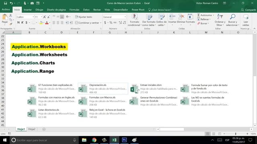Open Dar formato como tabla gallery
This screenshot has width=257, height=144.
tap(149, 20)
